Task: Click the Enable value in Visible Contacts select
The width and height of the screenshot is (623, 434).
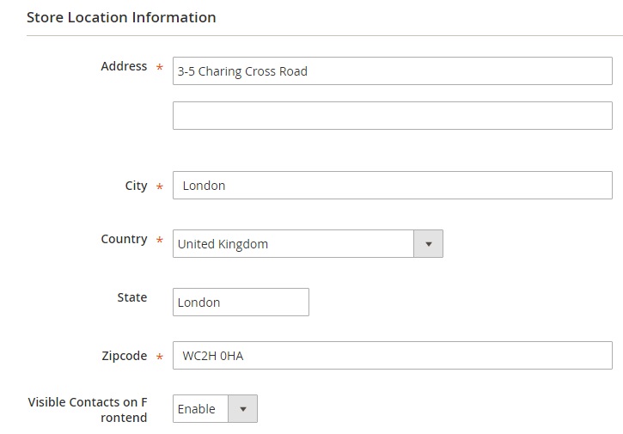Action: click(197, 409)
